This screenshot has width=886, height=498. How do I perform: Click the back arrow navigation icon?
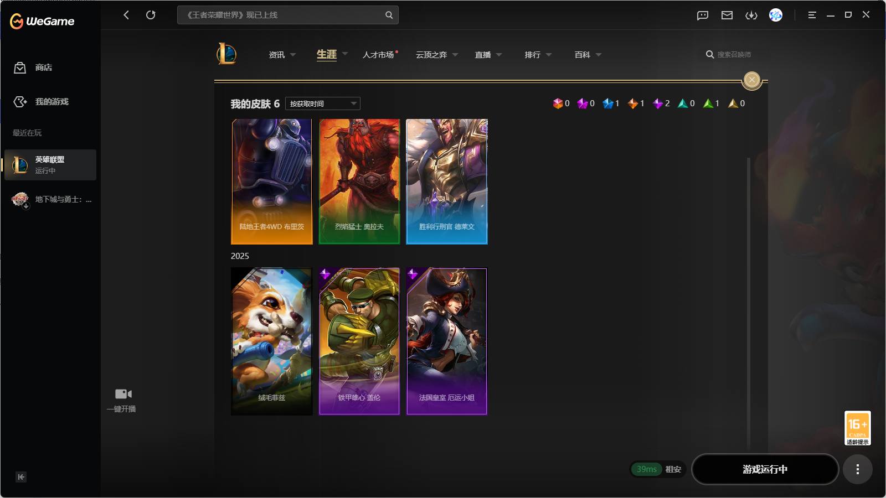click(x=126, y=15)
